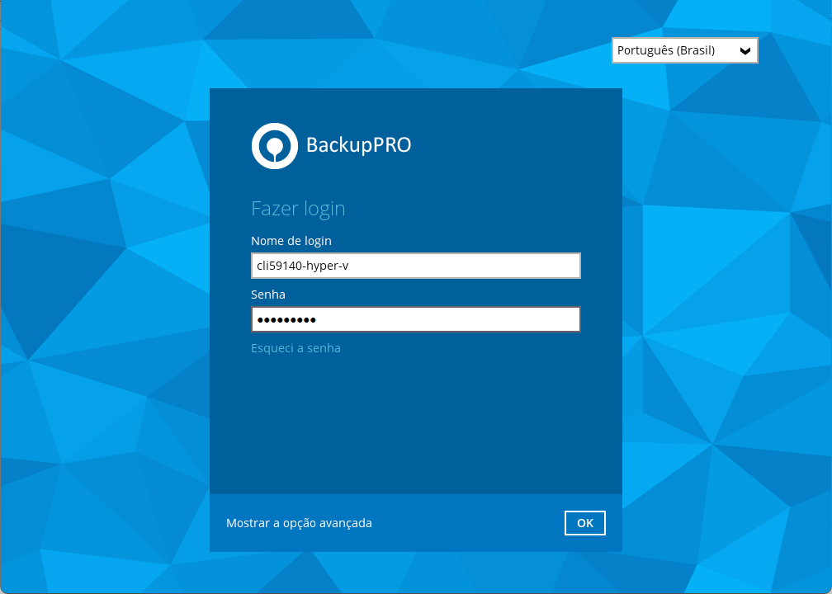Image resolution: width=832 pixels, height=594 pixels.
Task: Expand the language dropdown chevron arrow
Action: 745,51
